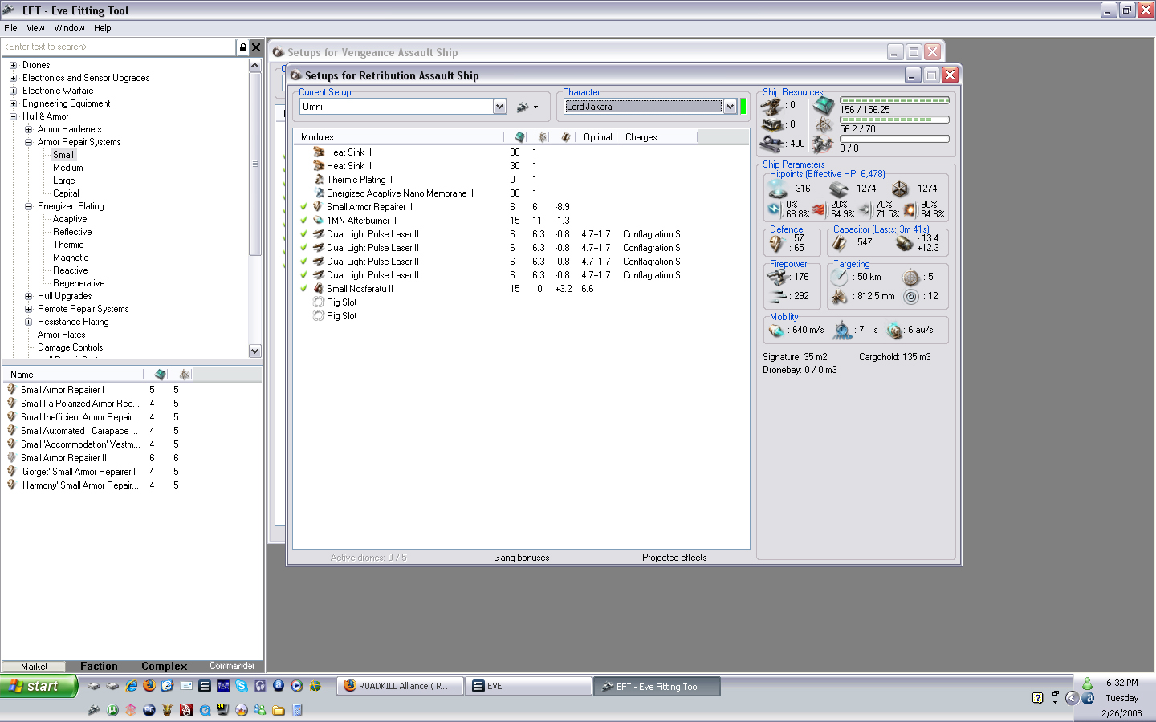Click the capacitor usage column header icon

(565, 137)
